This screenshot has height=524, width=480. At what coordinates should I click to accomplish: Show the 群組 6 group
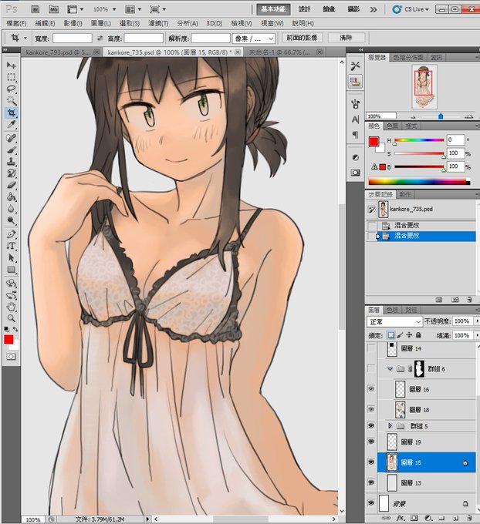[371, 368]
